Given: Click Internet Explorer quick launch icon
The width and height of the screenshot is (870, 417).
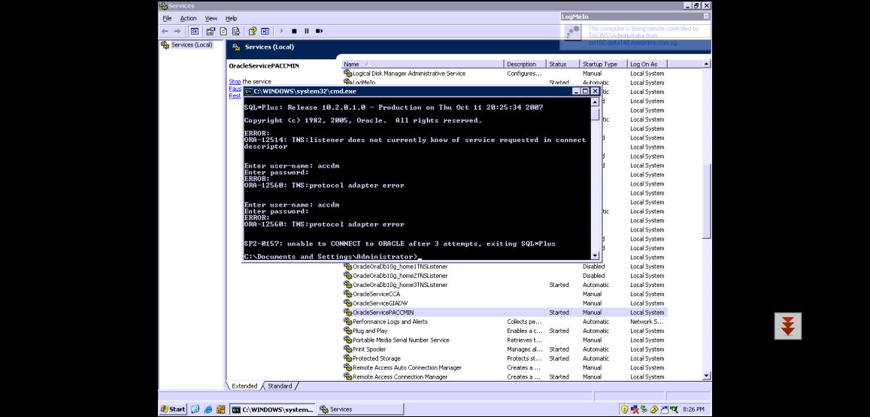Looking at the screenshot, I should point(208,409).
